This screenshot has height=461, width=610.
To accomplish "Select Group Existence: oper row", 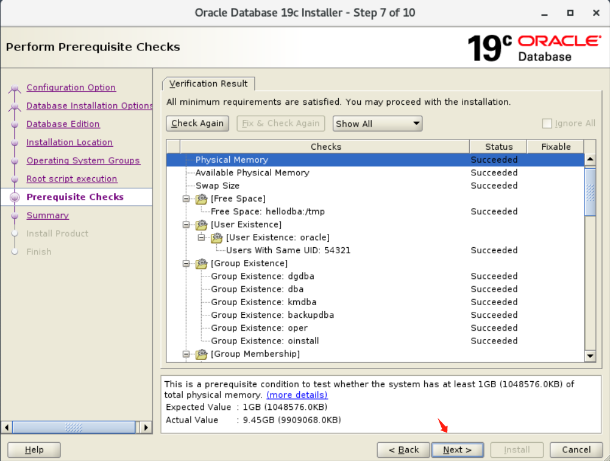I will click(375, 328).
